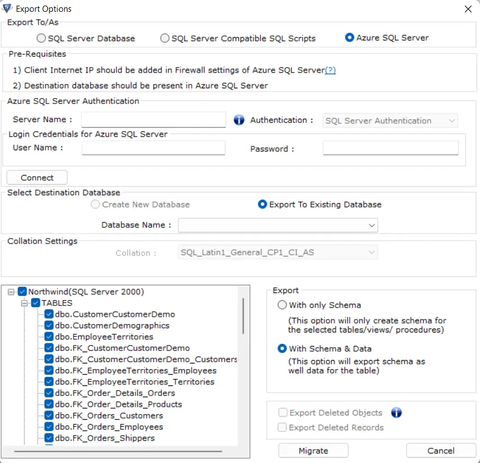Select Export To Existing Database option
This screenshot has width=480, height=463.
(x=262, y=205)
